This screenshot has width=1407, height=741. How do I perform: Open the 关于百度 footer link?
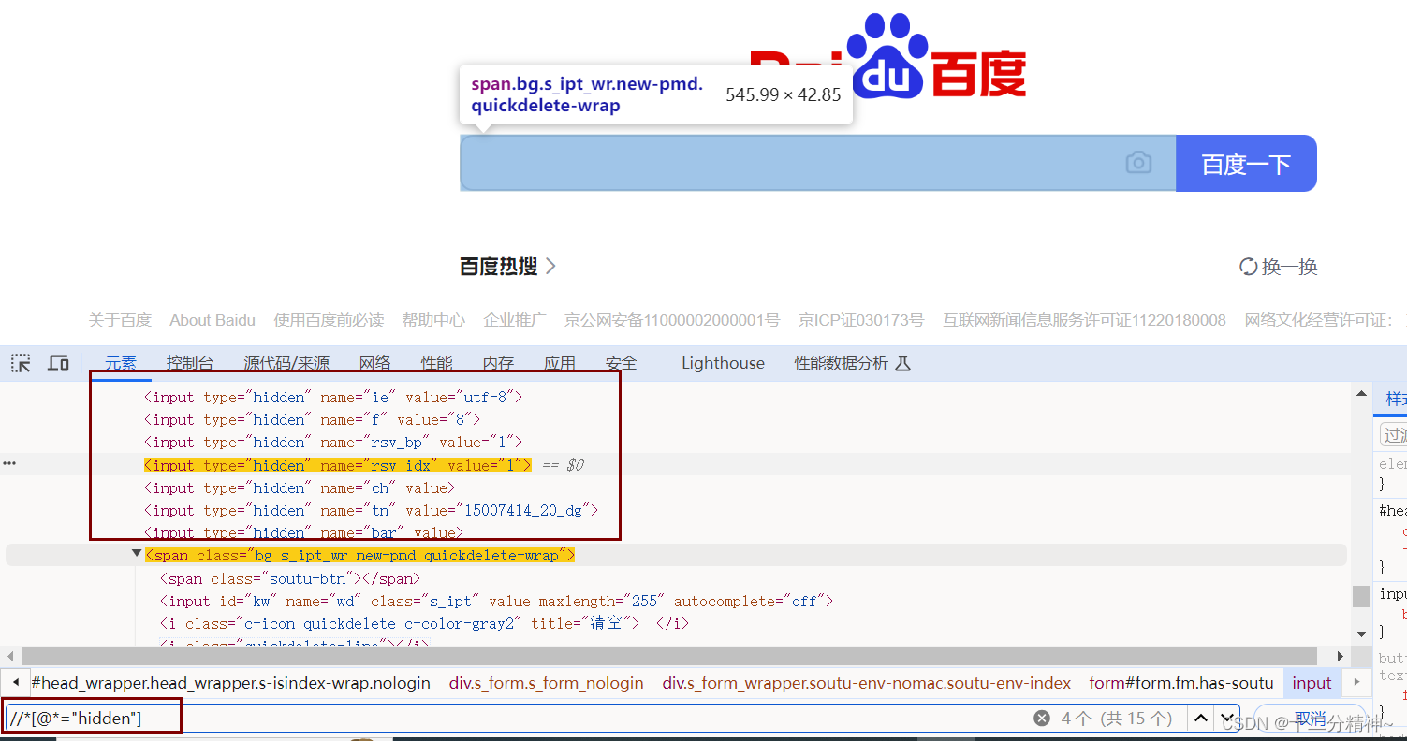coord(120,320)
